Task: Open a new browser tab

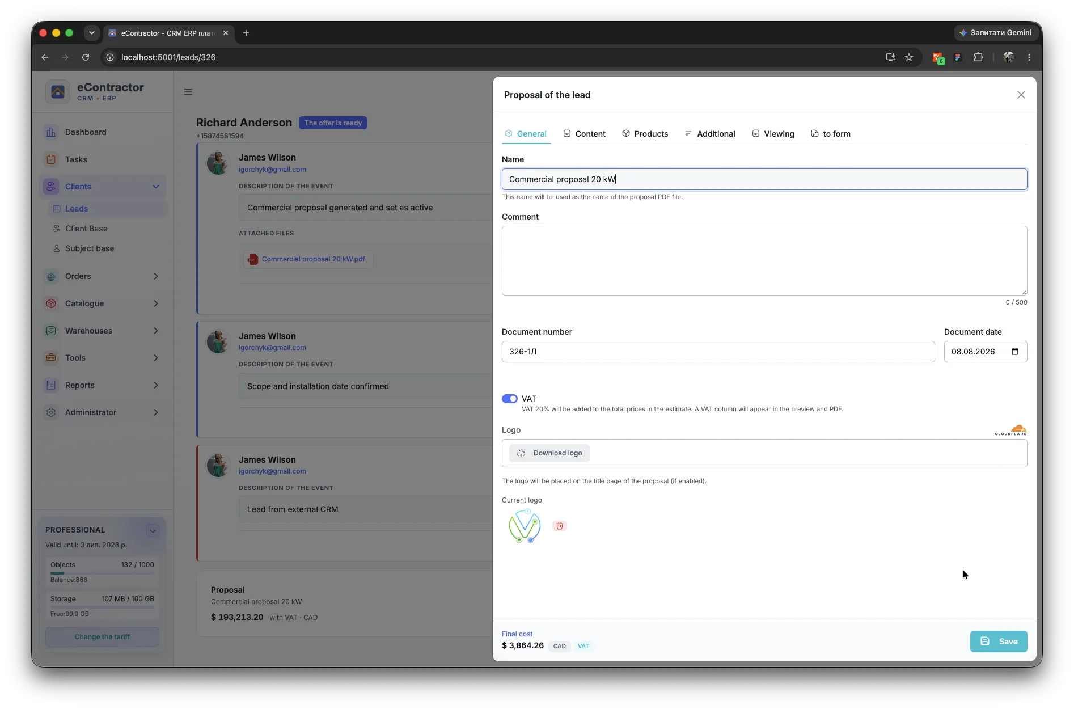Action: click(x=246, y=33)
